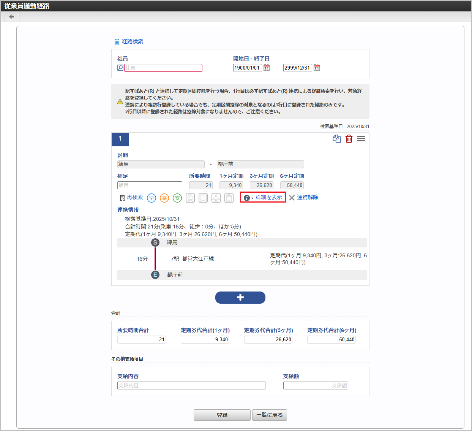The width and height of the screenshot is (472, 431).
Task: Click the 支給額 amount input field
Action: pos(316,385)
